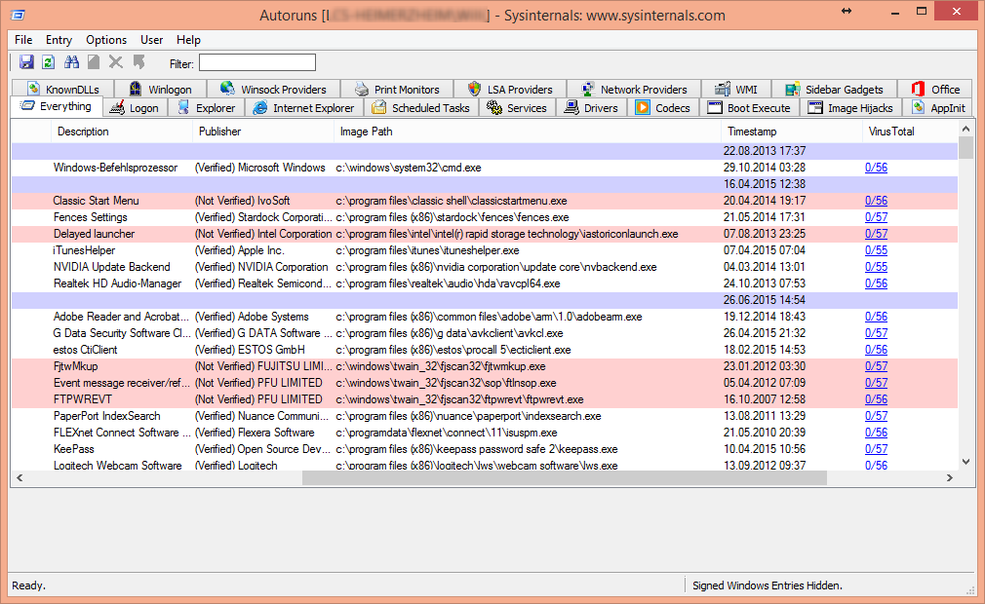Click the vertical scrollbar down arrow
Screen dimensions: 985x604
[x=965, y=462]
